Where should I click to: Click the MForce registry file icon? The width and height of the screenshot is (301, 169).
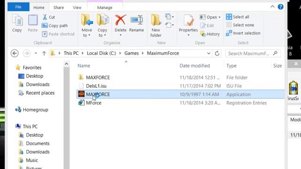pos(81,103)
